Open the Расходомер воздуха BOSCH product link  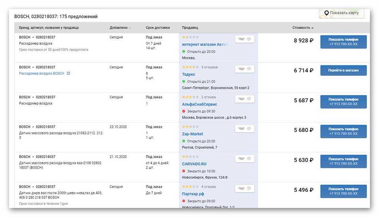point(41,73)
